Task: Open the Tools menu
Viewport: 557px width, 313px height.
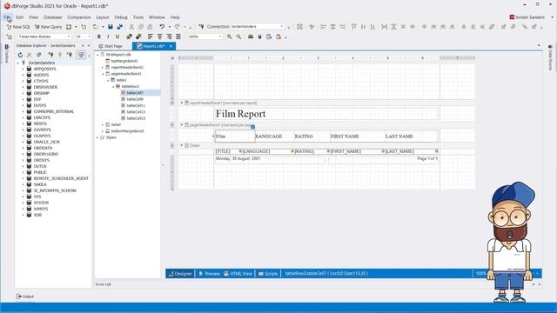Action: click(x=138, y=17)
